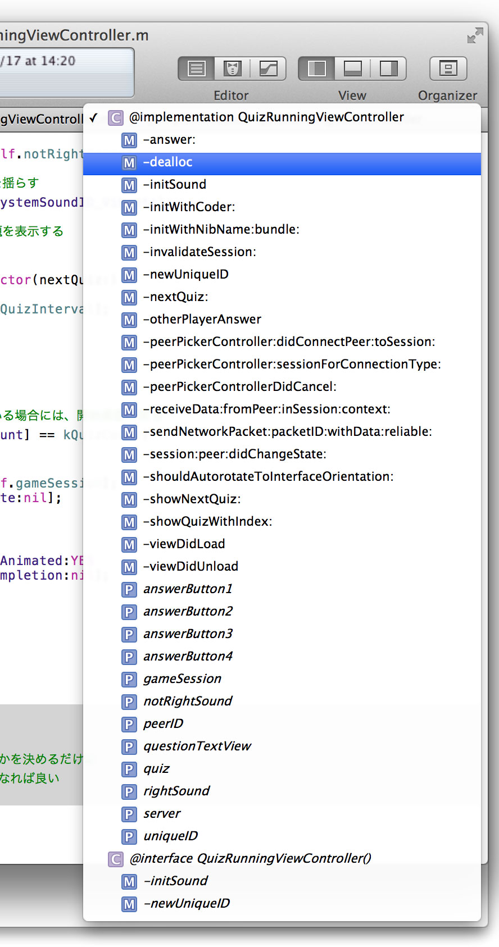Go to the -initSound implementation method

(282, 185)
